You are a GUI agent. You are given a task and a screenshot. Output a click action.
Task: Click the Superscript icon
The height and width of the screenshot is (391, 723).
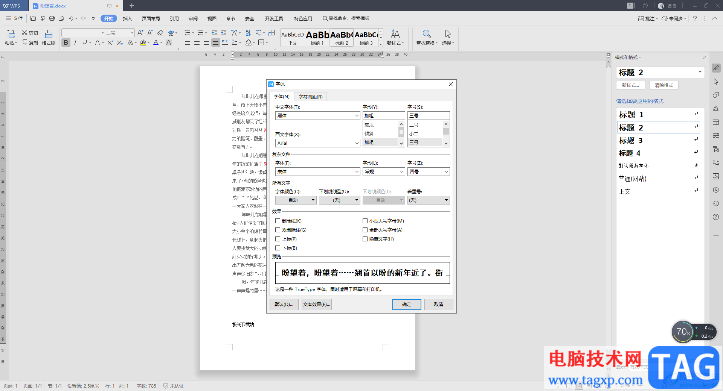(110, 43)
